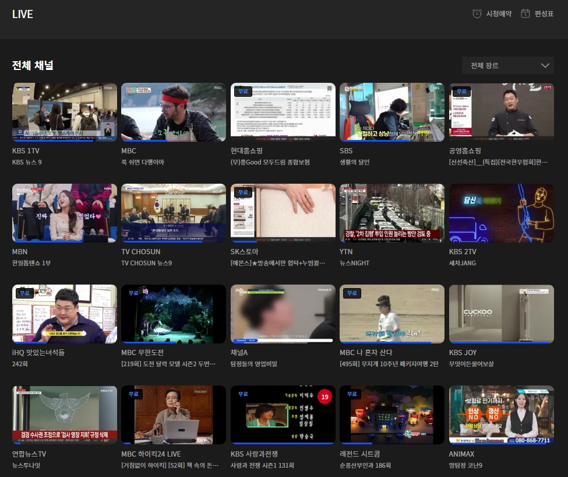Open the KBS 1TV channel thumbnail
The width and height of the screenshot is (568, 477).
click(65, 113)
